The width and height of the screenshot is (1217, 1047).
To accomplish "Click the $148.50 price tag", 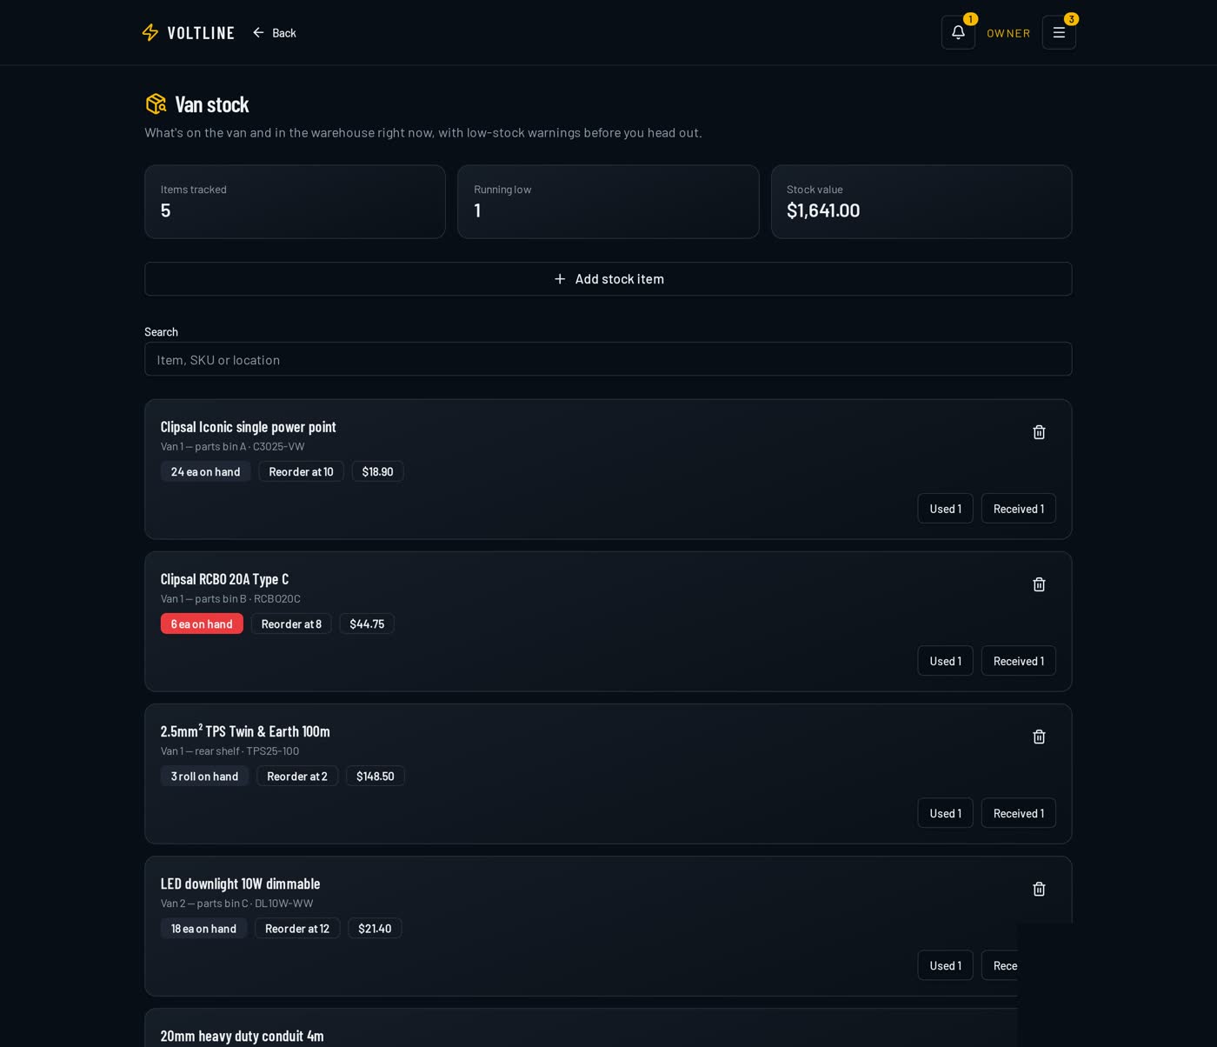I will tap(376, 776).
